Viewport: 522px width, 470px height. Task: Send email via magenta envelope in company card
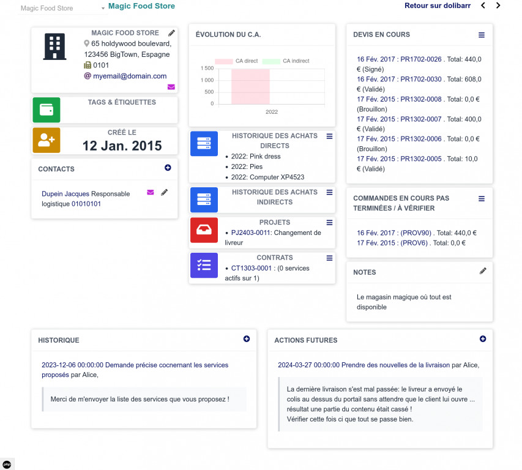171,87
